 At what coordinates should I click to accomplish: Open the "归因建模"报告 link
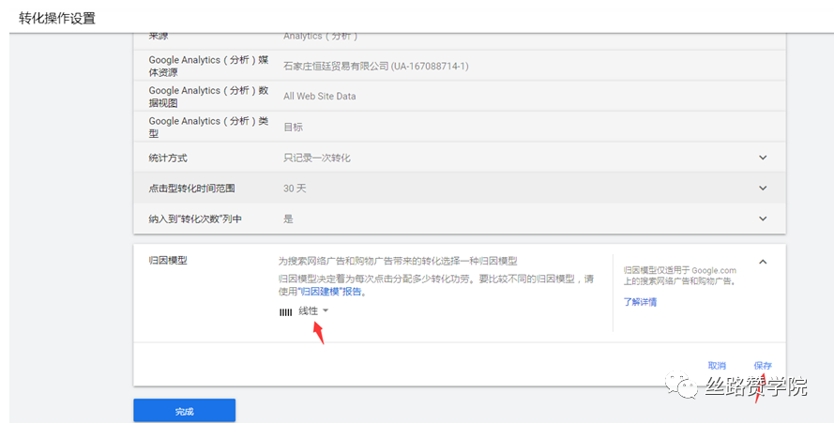[330, 292]
